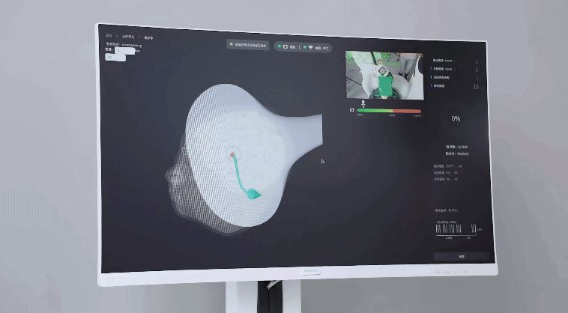The image size is (568, 313).
Task: Click the camera icon beside the distance bar
Action: 351,109
